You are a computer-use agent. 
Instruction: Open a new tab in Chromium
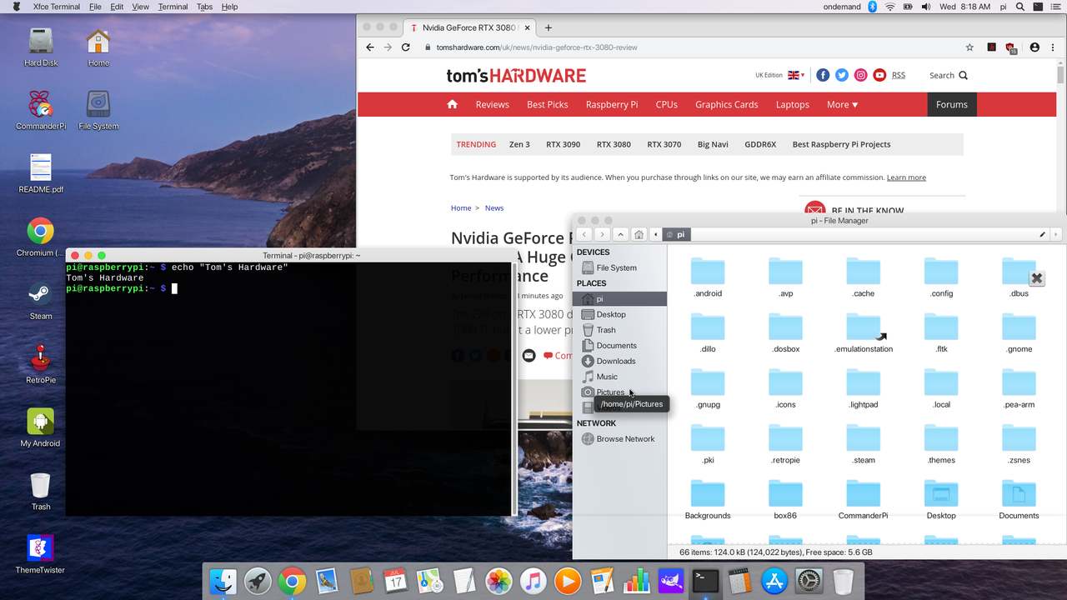[x=548, y=27]
